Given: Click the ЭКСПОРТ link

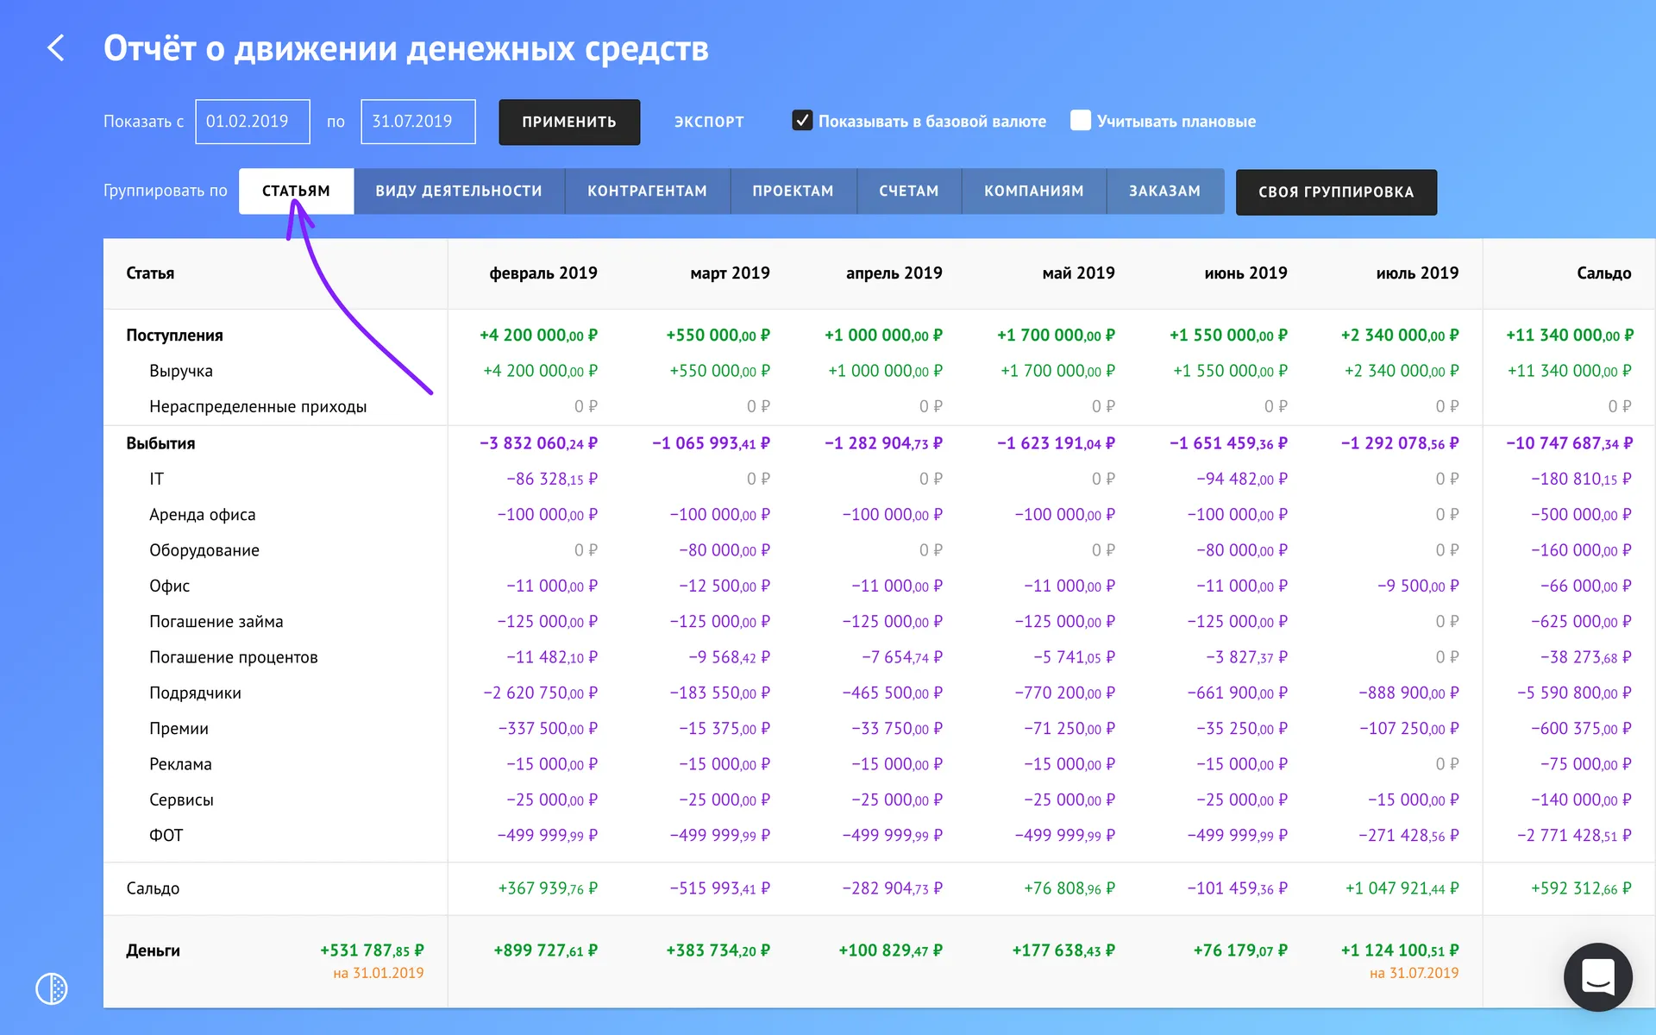Looking at the screenshot, I should [x=709, y=122].
